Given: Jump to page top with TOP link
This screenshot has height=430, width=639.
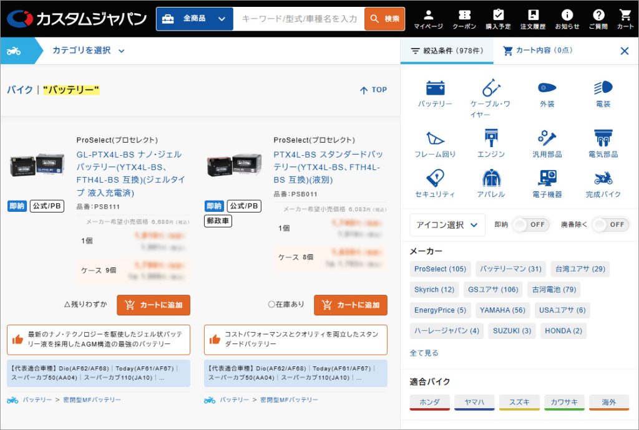Looking at the screenshot, I should pyautogui.click(x=373, y=90).
